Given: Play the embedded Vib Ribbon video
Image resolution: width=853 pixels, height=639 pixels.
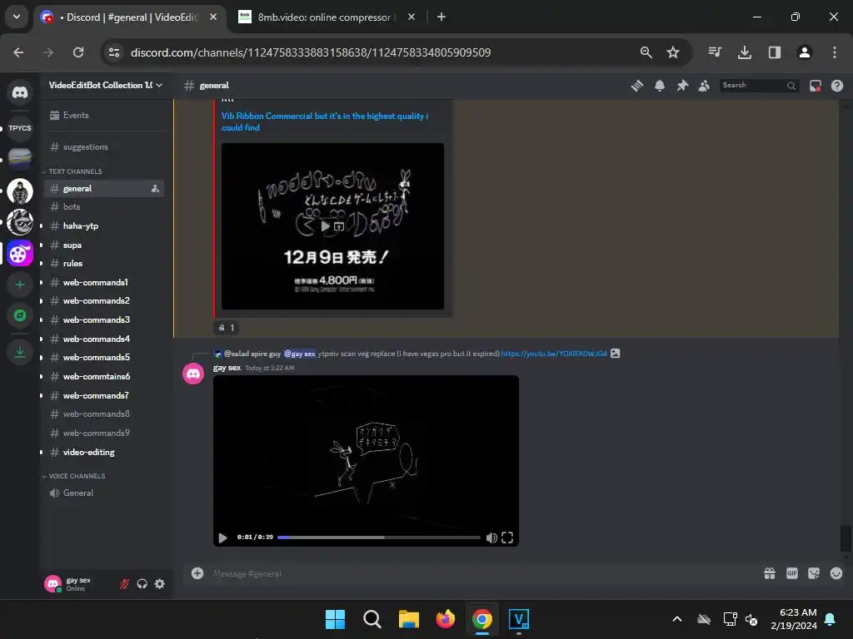Looking at the screenshot, I should [326, 226].
